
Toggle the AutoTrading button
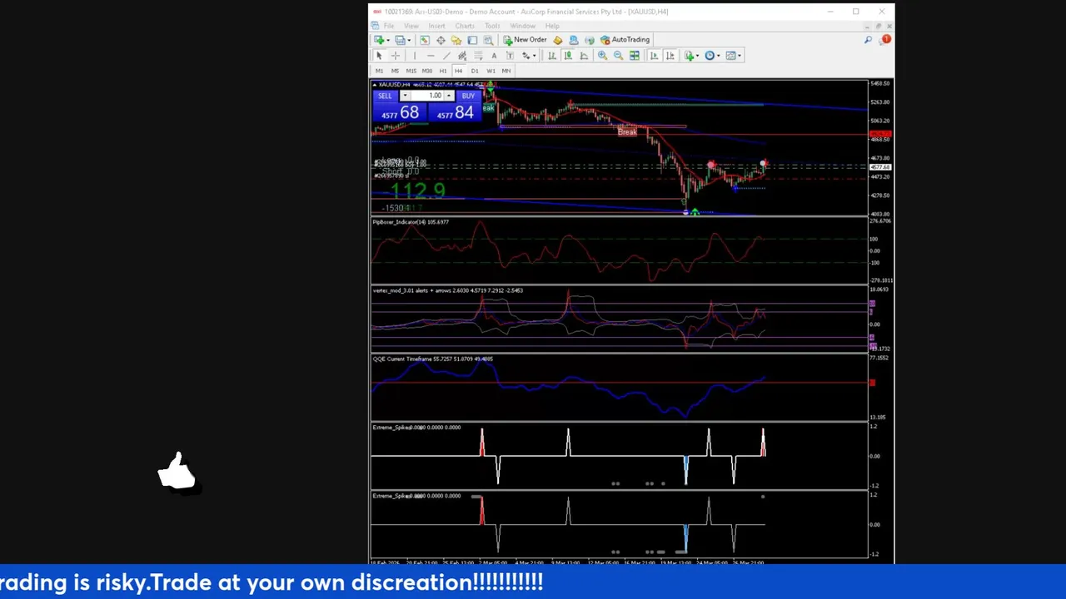coord(625,40)
